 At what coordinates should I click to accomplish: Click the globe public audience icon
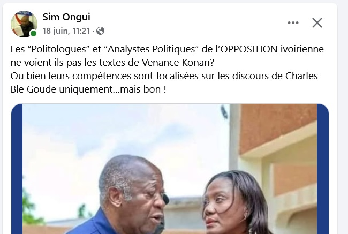point(100,31)
